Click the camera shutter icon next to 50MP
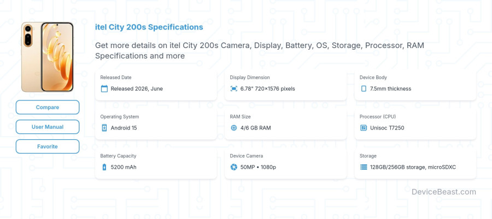Image resolution: width=492 pixels, height=219 pixels. [234, 167]
